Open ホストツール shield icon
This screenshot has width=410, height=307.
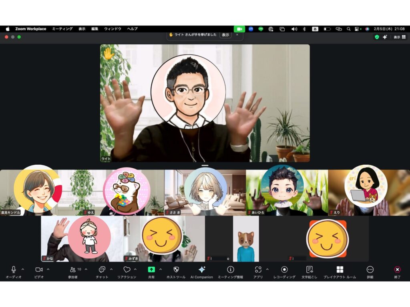(x=176, y=269)
